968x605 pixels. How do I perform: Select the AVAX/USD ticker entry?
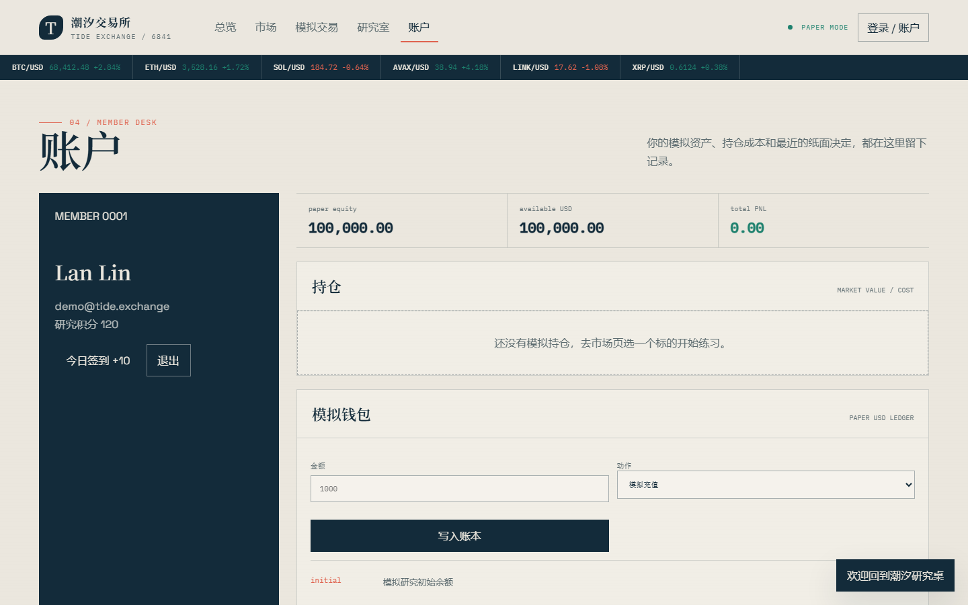click(441, 67)
